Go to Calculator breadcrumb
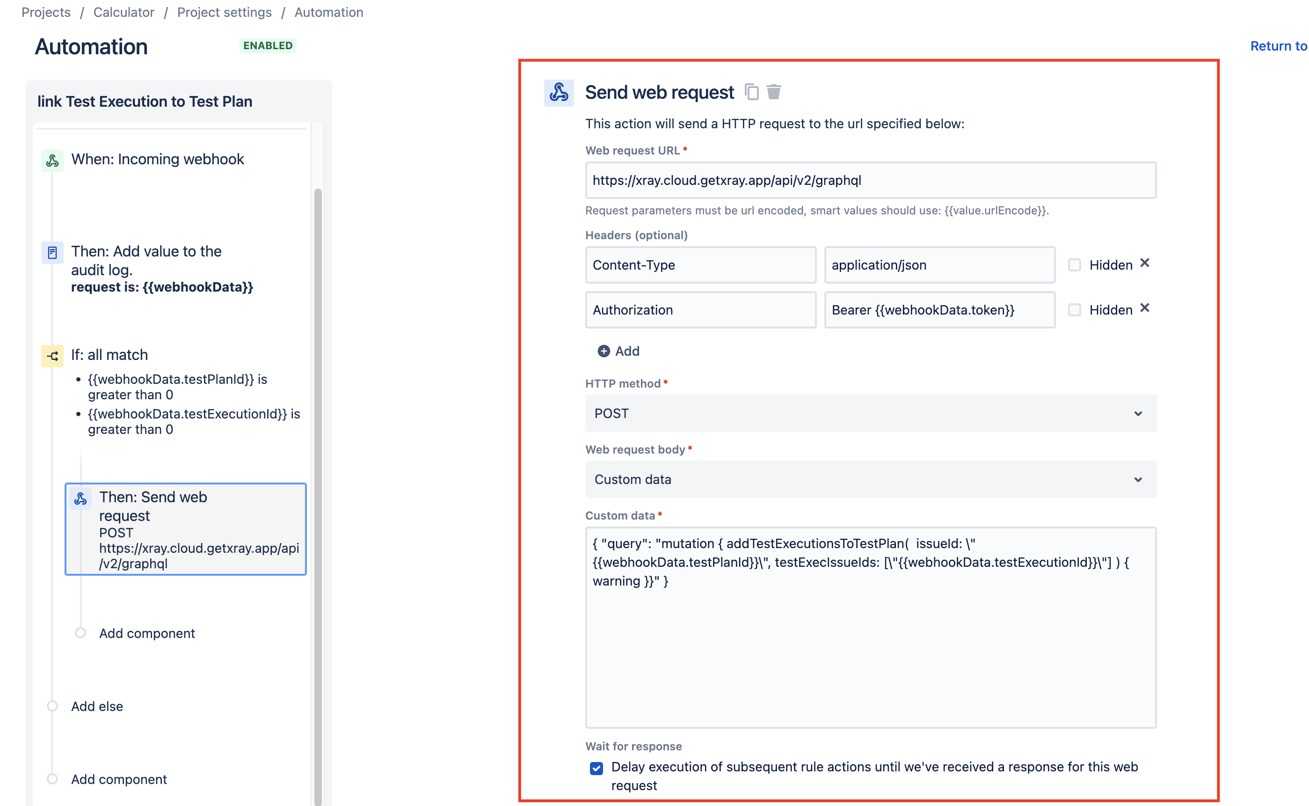 [x=124, y=12]
